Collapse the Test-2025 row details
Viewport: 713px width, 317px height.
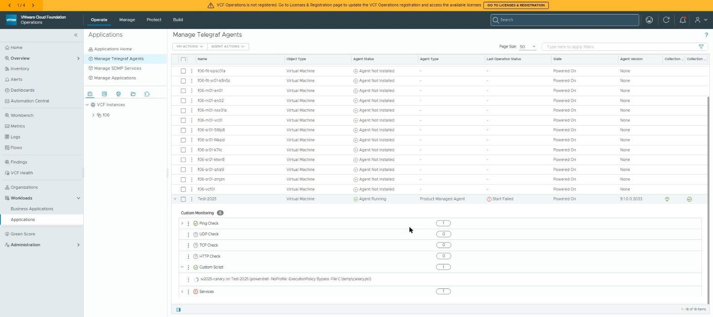(175, 199)
